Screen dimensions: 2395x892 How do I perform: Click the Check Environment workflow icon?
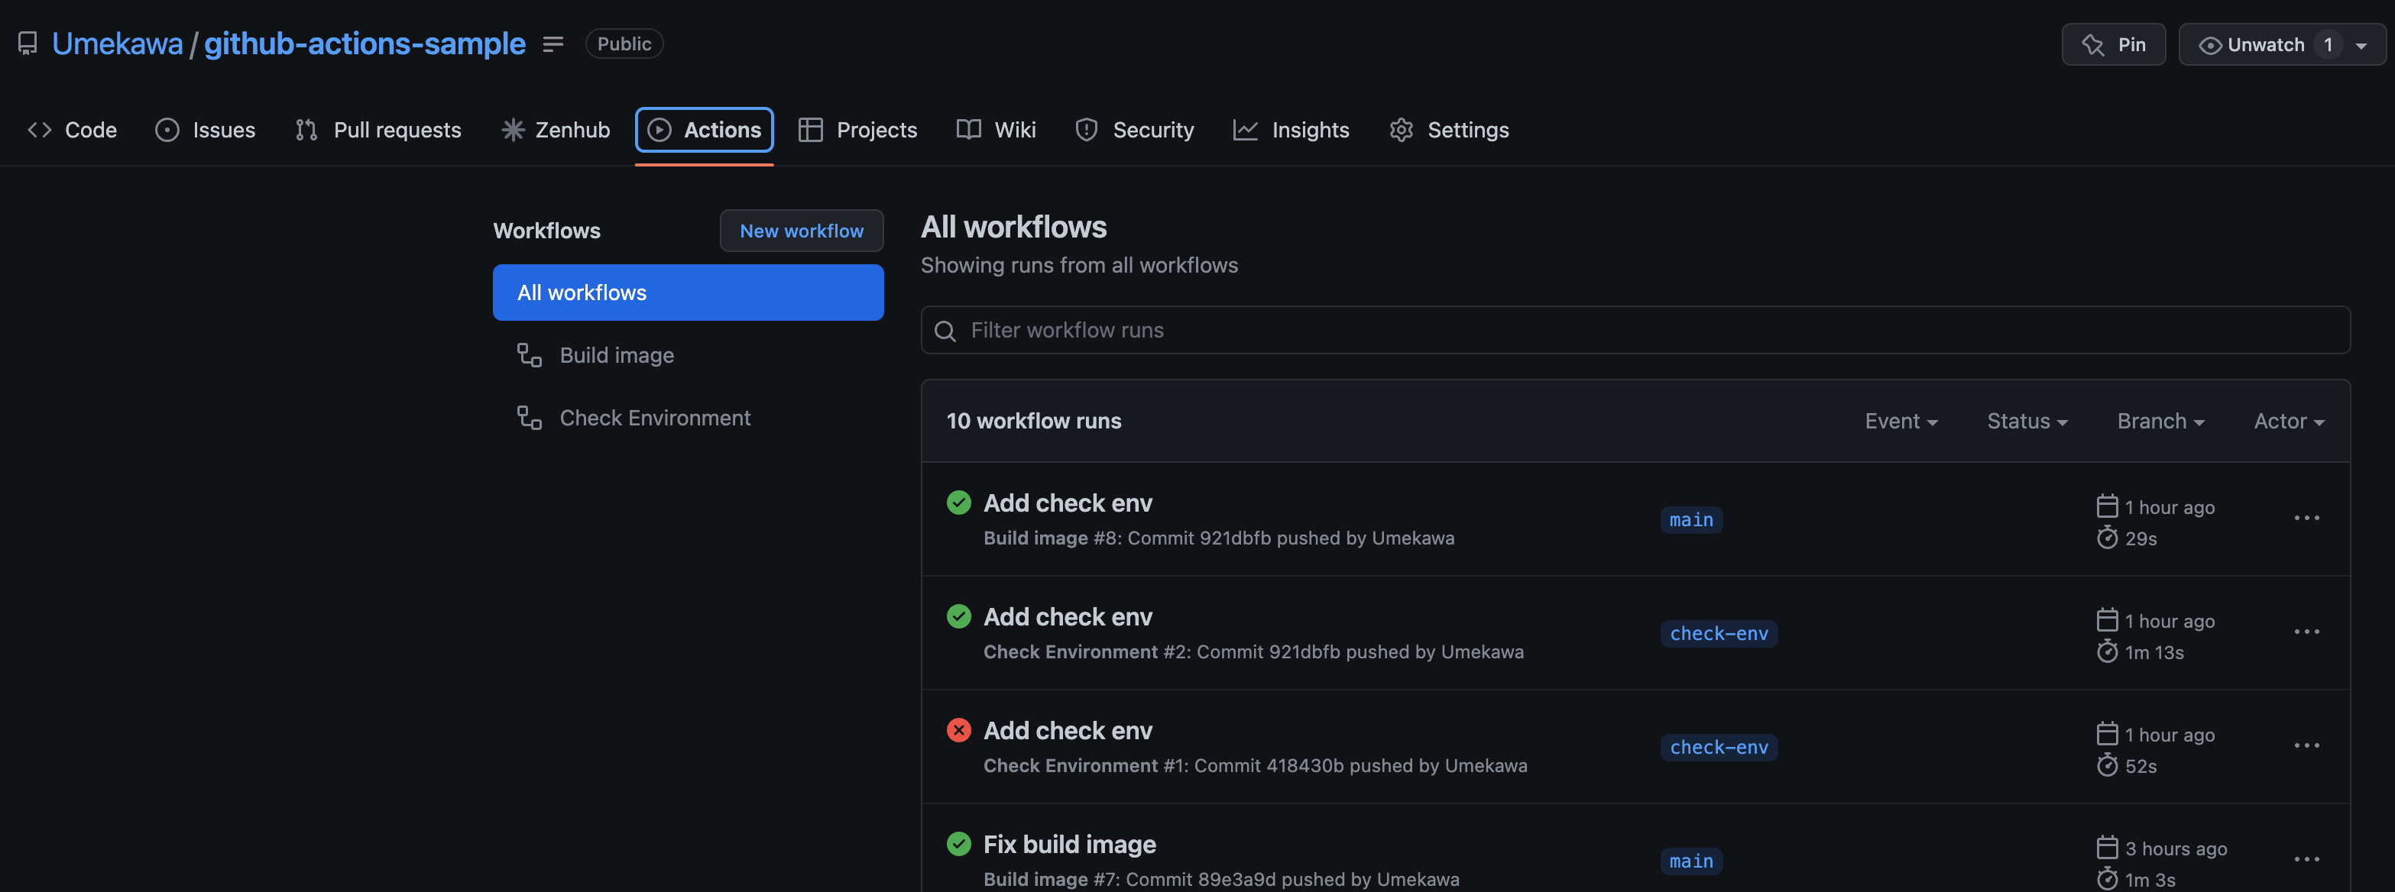tap(529, 419)
